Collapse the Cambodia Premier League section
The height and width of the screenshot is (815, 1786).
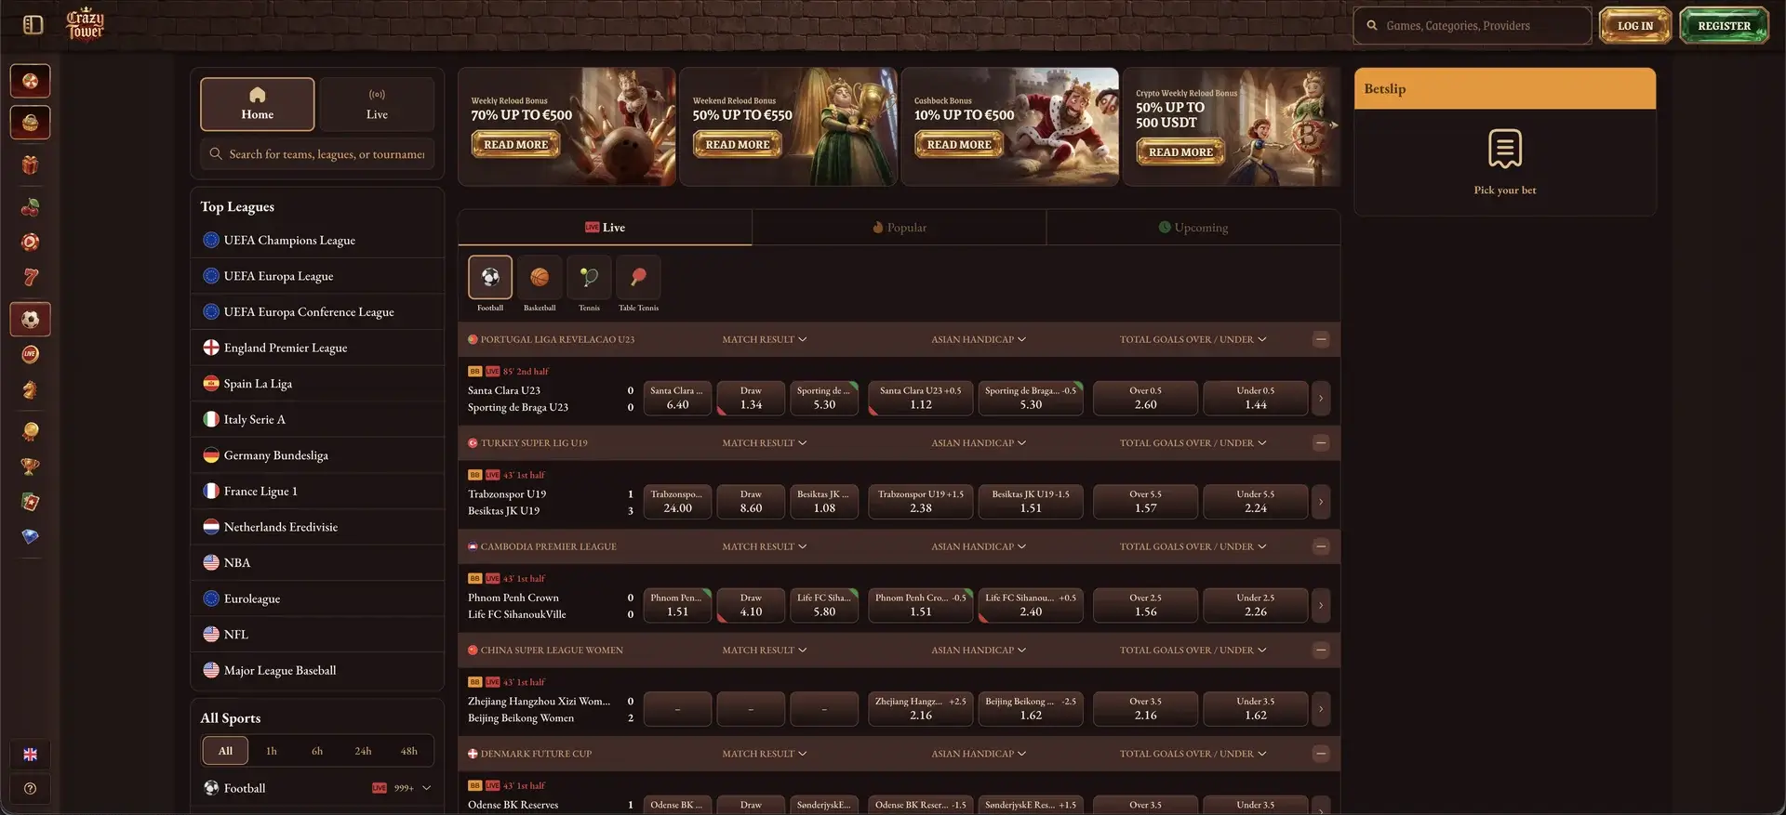(x=1321, y=546)
